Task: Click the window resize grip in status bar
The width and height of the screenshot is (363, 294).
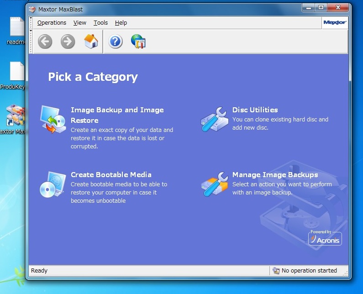Action: coord(345,273)
